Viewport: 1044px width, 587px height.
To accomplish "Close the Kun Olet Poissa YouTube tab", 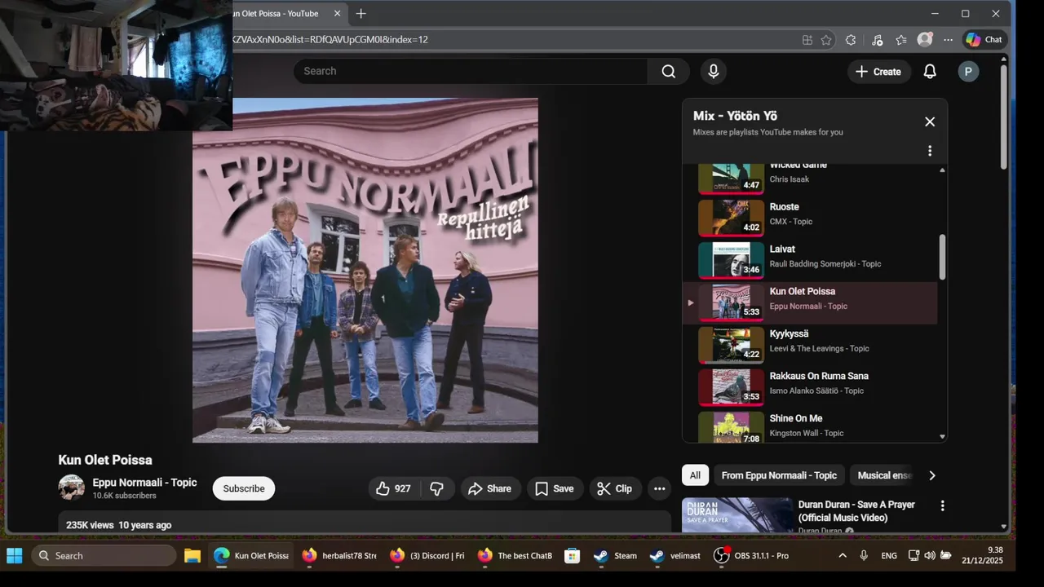I will point(337,14).
